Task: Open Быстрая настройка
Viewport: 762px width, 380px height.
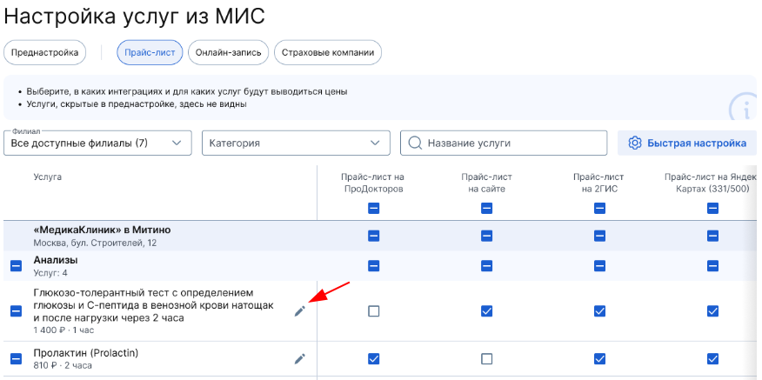Action: pyautogui.click(x=687, y=143)
